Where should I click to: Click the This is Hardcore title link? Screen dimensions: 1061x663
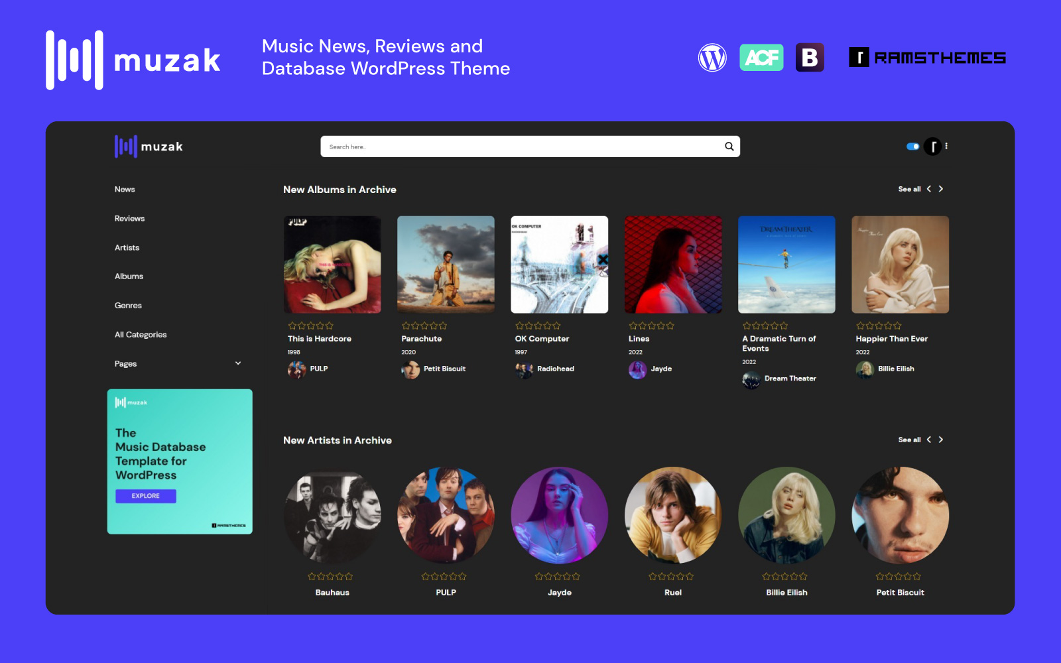(x=320, y=339)
